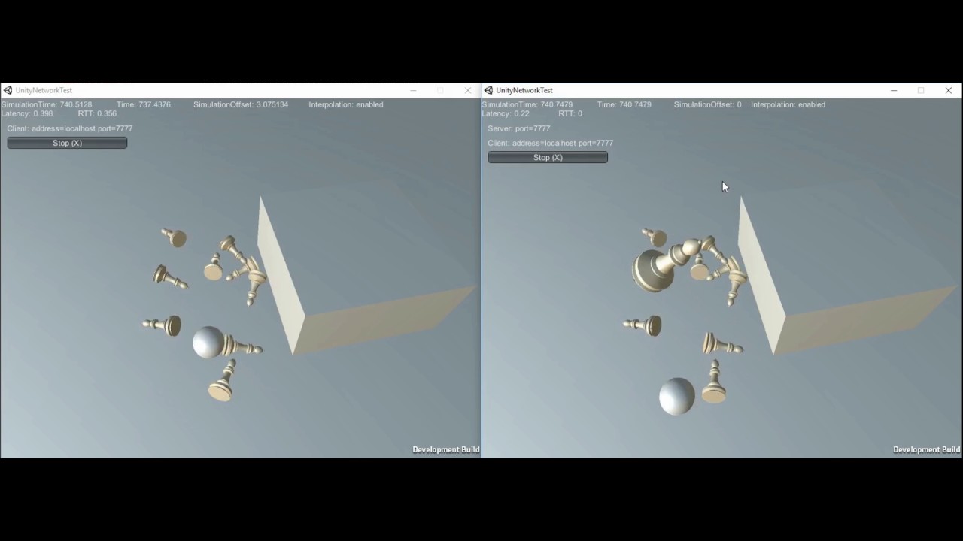Click 'Time: 740.7479' in right window
Image resolution: width=963 pixels, height=541 pixels.
pyautogui.click(x=624, y=104)
